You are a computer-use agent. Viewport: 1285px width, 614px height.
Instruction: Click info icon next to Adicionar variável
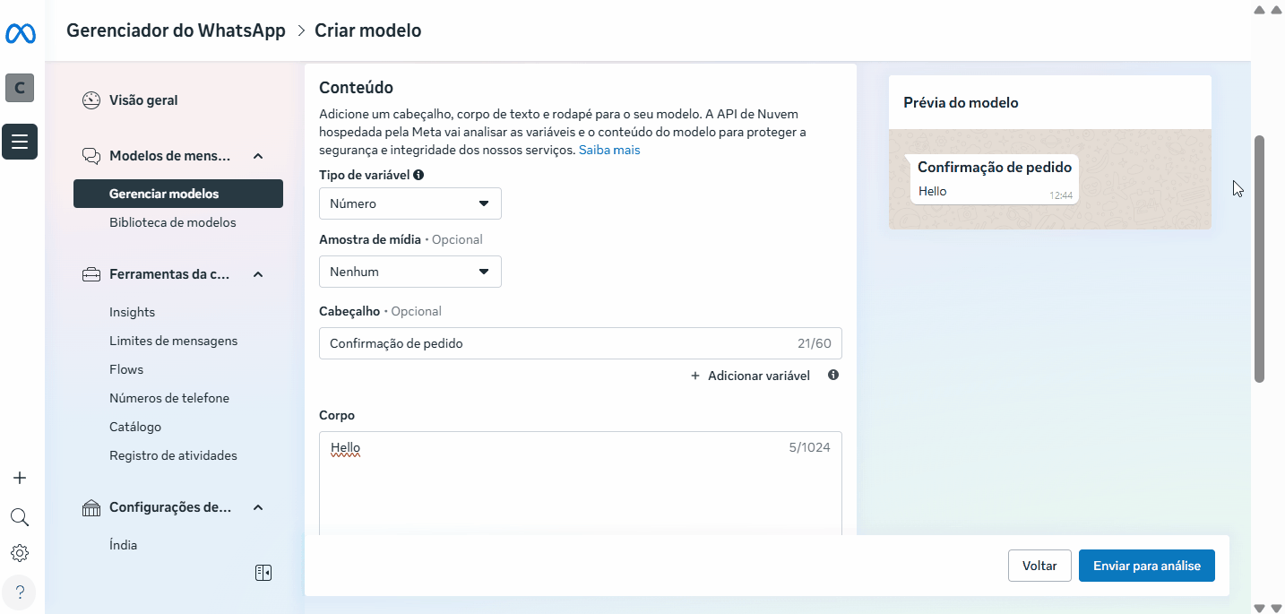click(x=833, y=376)
